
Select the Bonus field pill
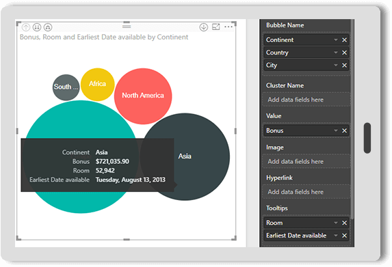pyautogui.click(x=306, y=130)
